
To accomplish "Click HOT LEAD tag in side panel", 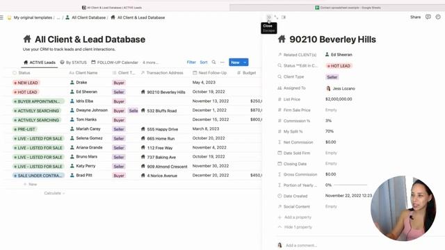I will (339, 66).
